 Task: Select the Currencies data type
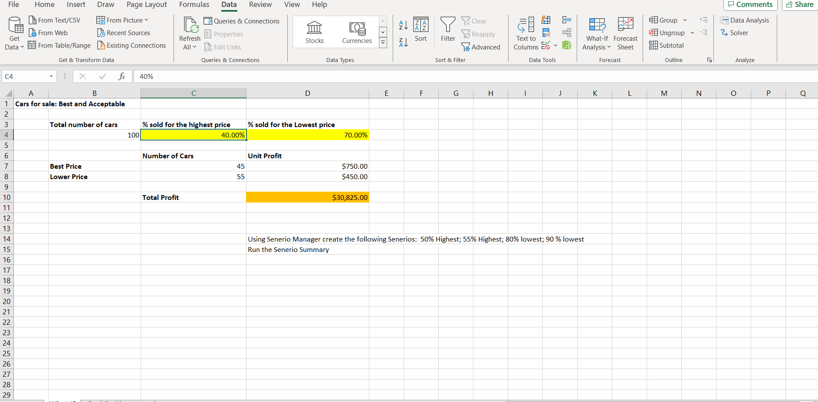tap(357, 32)
